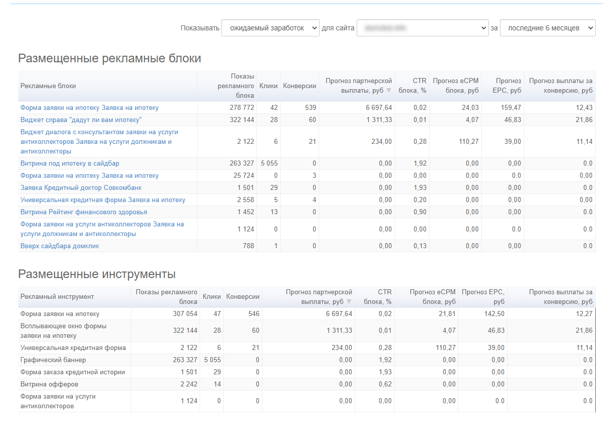613x429 pixels.
Task: Open 'Заявка Кредитный доктор Совкомбанк' link
Action: [x=81, y=188]
